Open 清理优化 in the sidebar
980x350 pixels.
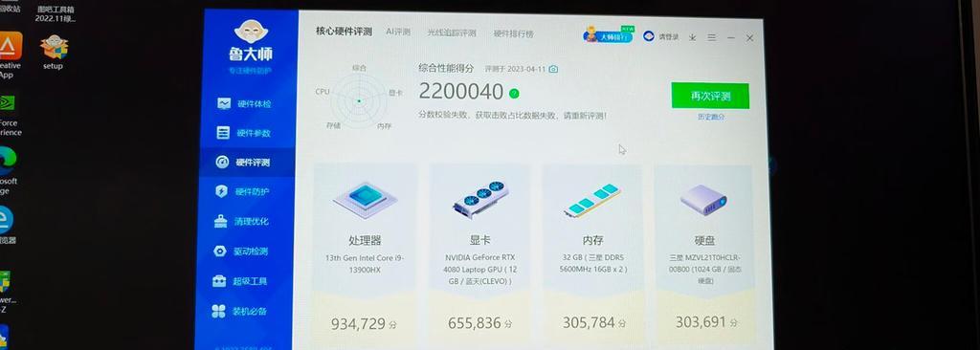[241, 221]
